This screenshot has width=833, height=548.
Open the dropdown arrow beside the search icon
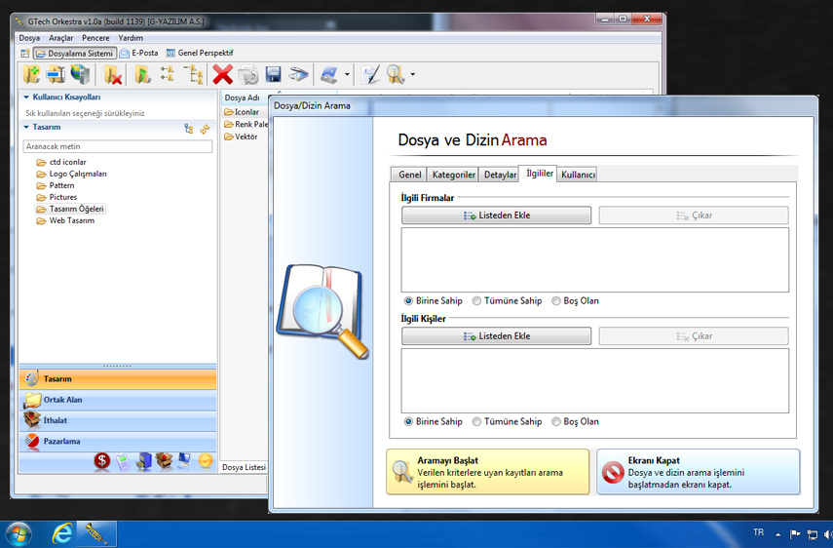point(412,75)
